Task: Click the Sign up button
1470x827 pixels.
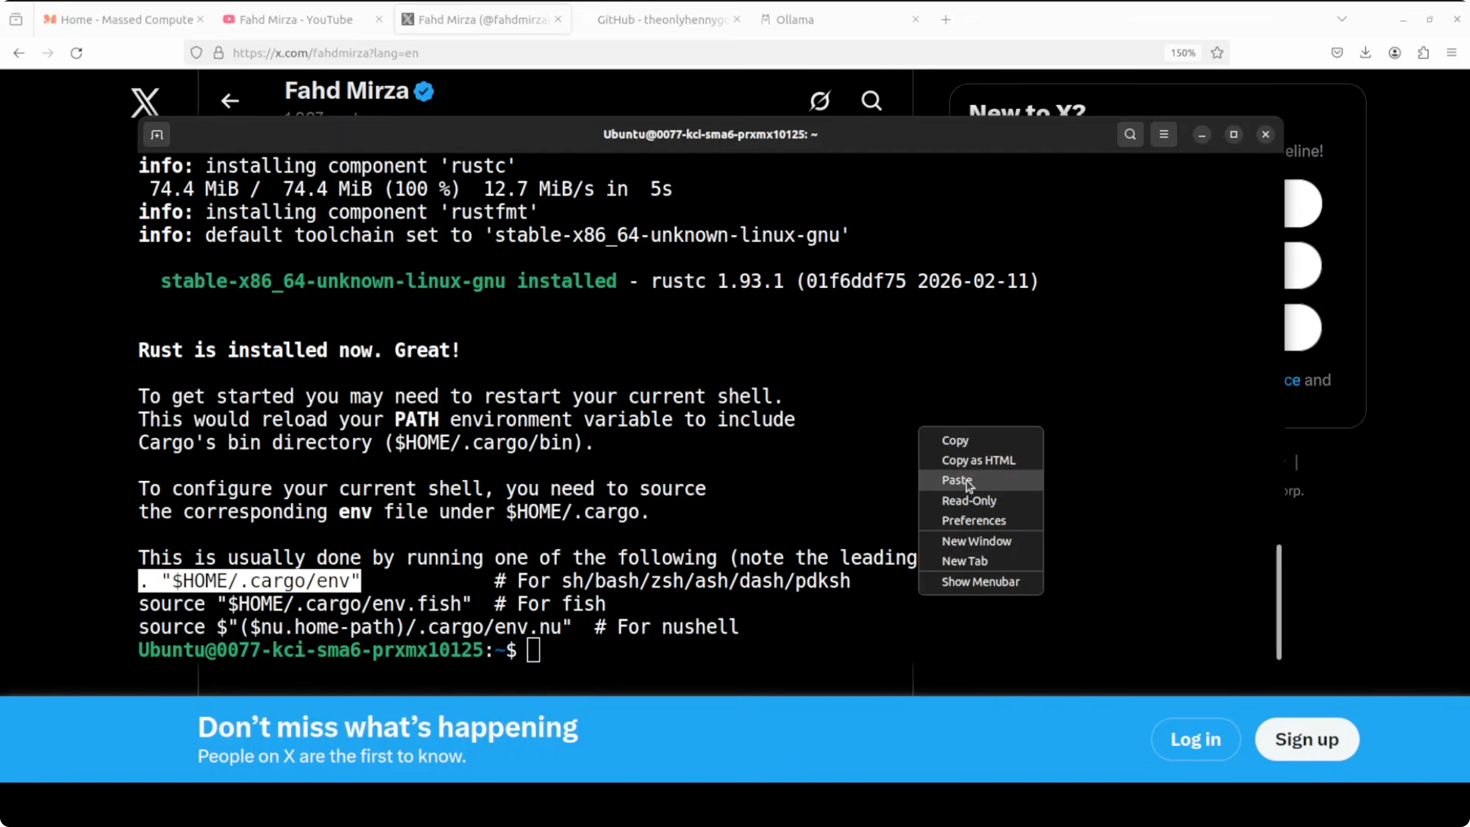Action: [x=1307, y=739]
